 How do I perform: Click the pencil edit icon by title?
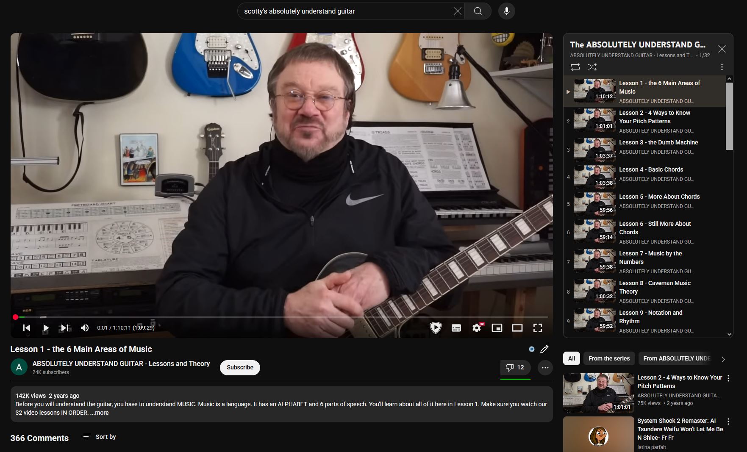[544, 349]
